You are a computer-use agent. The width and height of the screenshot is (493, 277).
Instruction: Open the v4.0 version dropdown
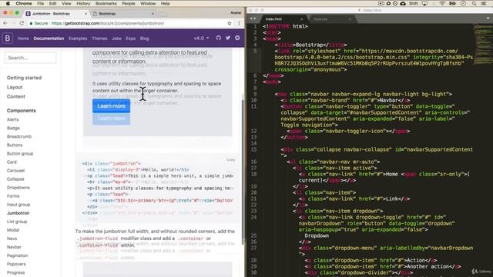(201, 38)
